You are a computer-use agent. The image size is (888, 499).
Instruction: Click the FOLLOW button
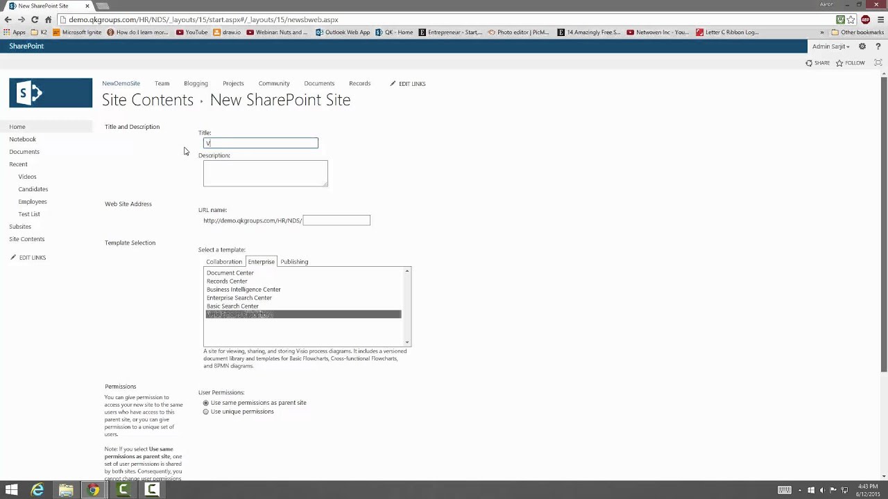point(851,63)
